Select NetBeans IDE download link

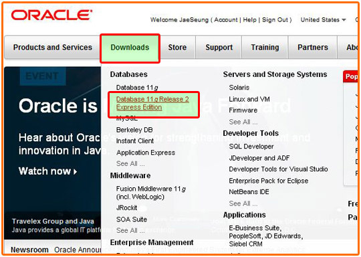(249, 192)
